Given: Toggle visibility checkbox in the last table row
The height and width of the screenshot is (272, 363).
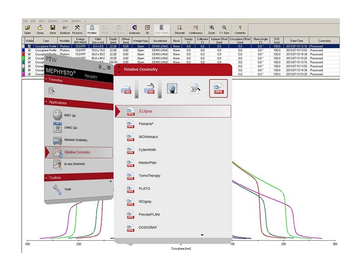Looking at the screenshot, I should (x=29, y=74).
